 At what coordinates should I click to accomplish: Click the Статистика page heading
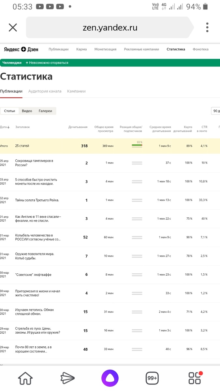26,77
